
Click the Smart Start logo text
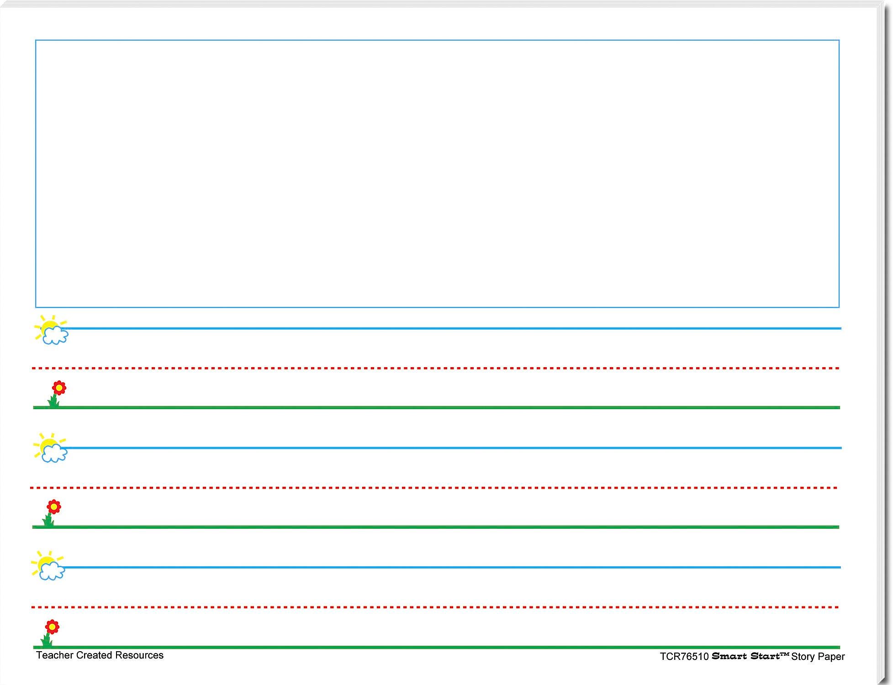(x=750, y=656)
